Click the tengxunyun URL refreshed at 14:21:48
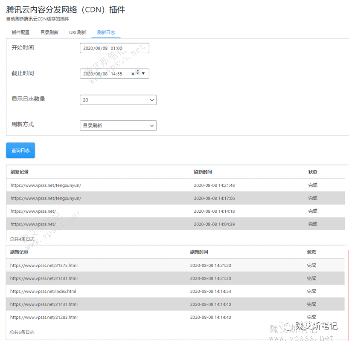 tap(46, 185)
